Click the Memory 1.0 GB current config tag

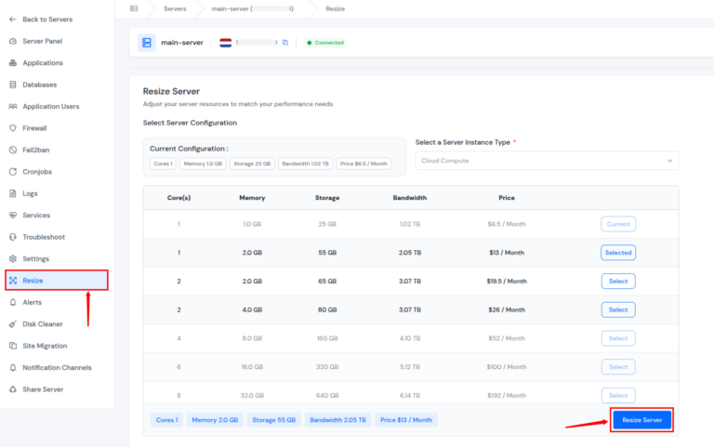pyautogui.click(x=203, y=164)
